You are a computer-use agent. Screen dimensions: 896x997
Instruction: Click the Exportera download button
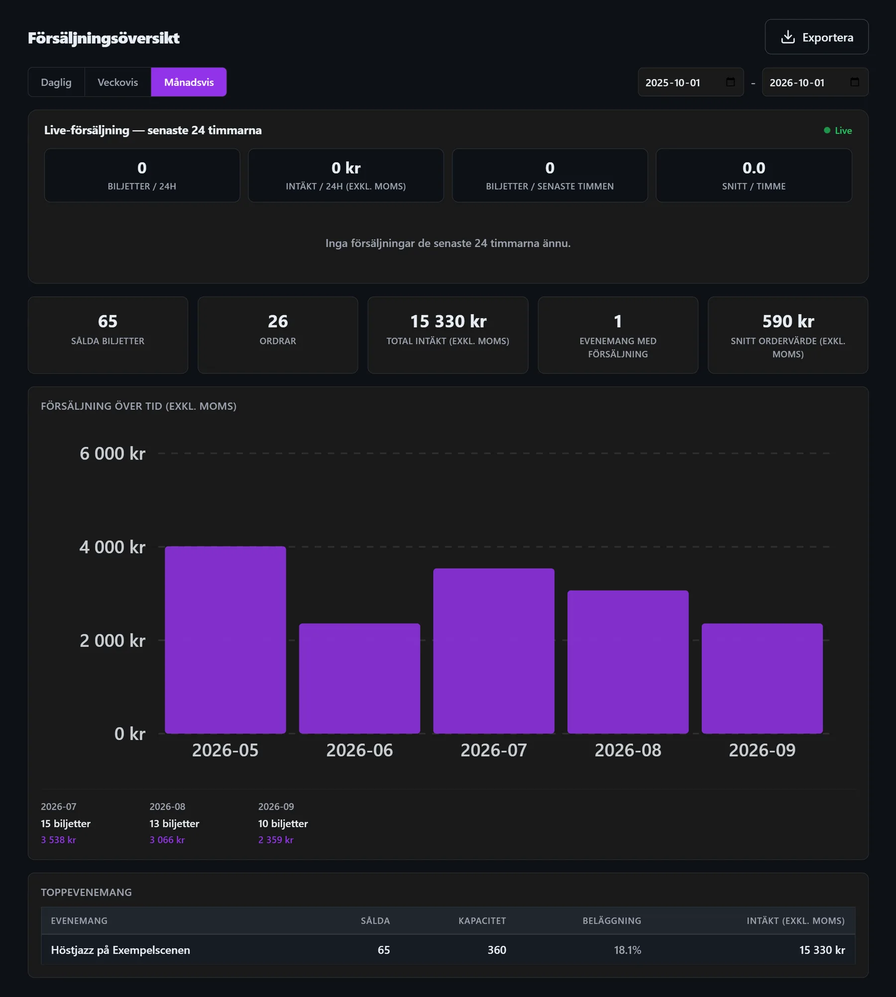coord(816,37)
